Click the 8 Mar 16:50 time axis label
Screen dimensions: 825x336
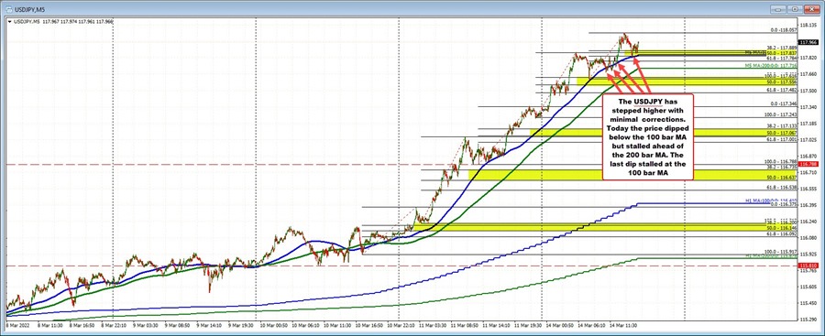click(x=82, y=325)
